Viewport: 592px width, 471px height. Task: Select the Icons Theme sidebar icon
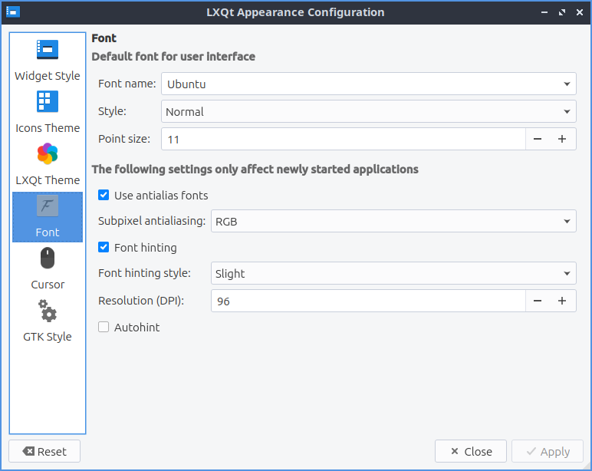click(x=48, y=102)
